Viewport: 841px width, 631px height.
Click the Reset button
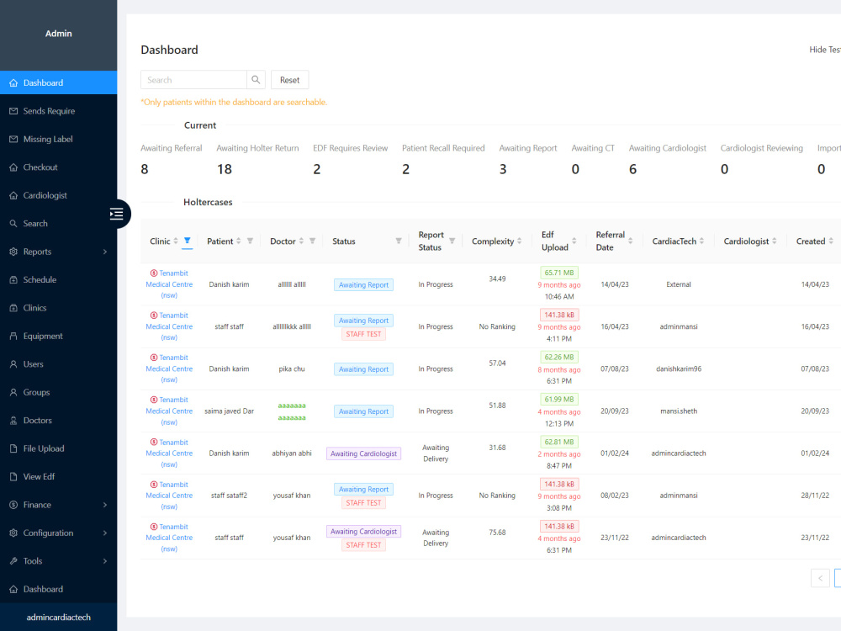tap(289, 80)
